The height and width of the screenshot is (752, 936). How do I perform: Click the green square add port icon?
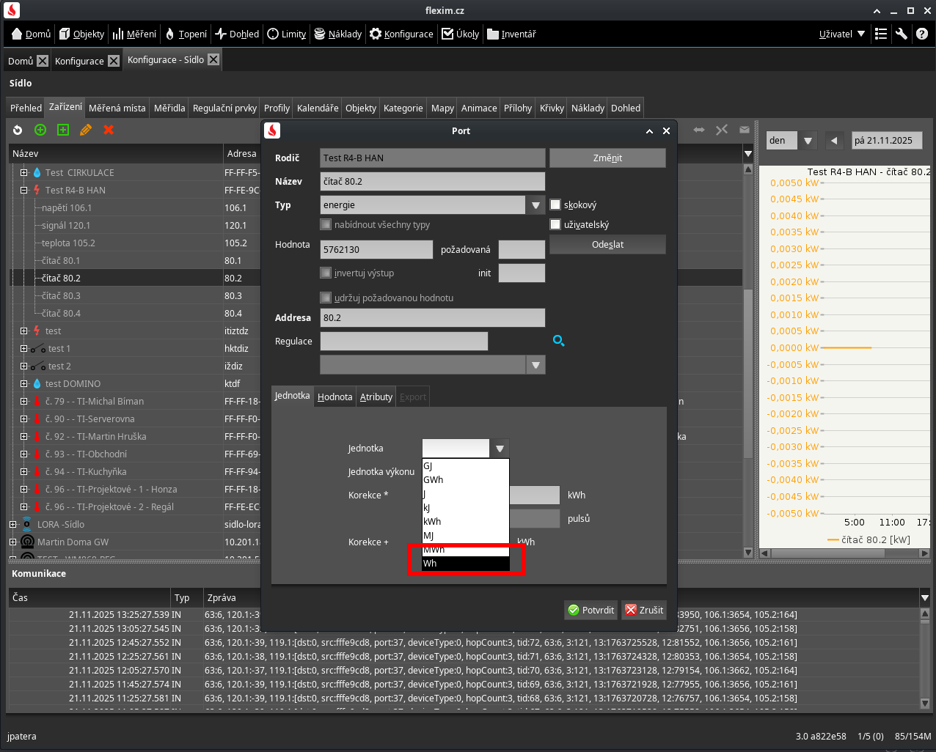pos(63,130)
